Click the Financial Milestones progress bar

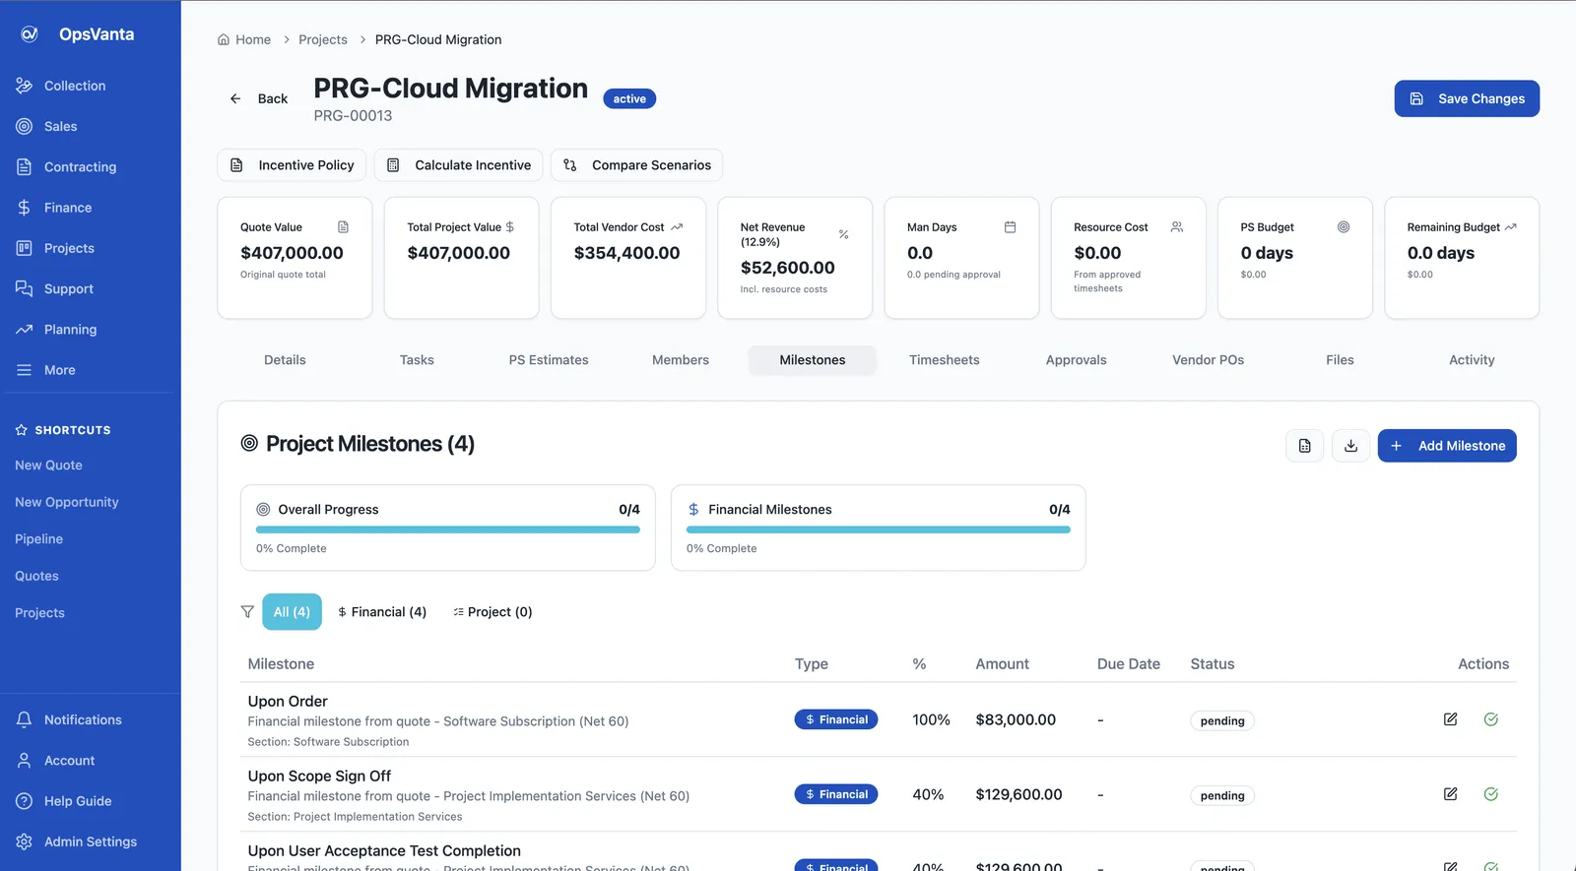(879, 529)
